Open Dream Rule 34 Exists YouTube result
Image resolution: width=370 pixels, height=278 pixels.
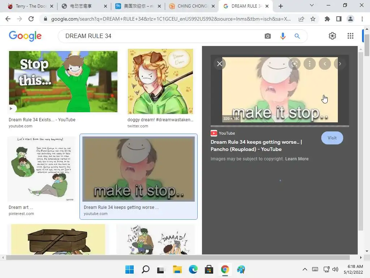coord(42,119)
